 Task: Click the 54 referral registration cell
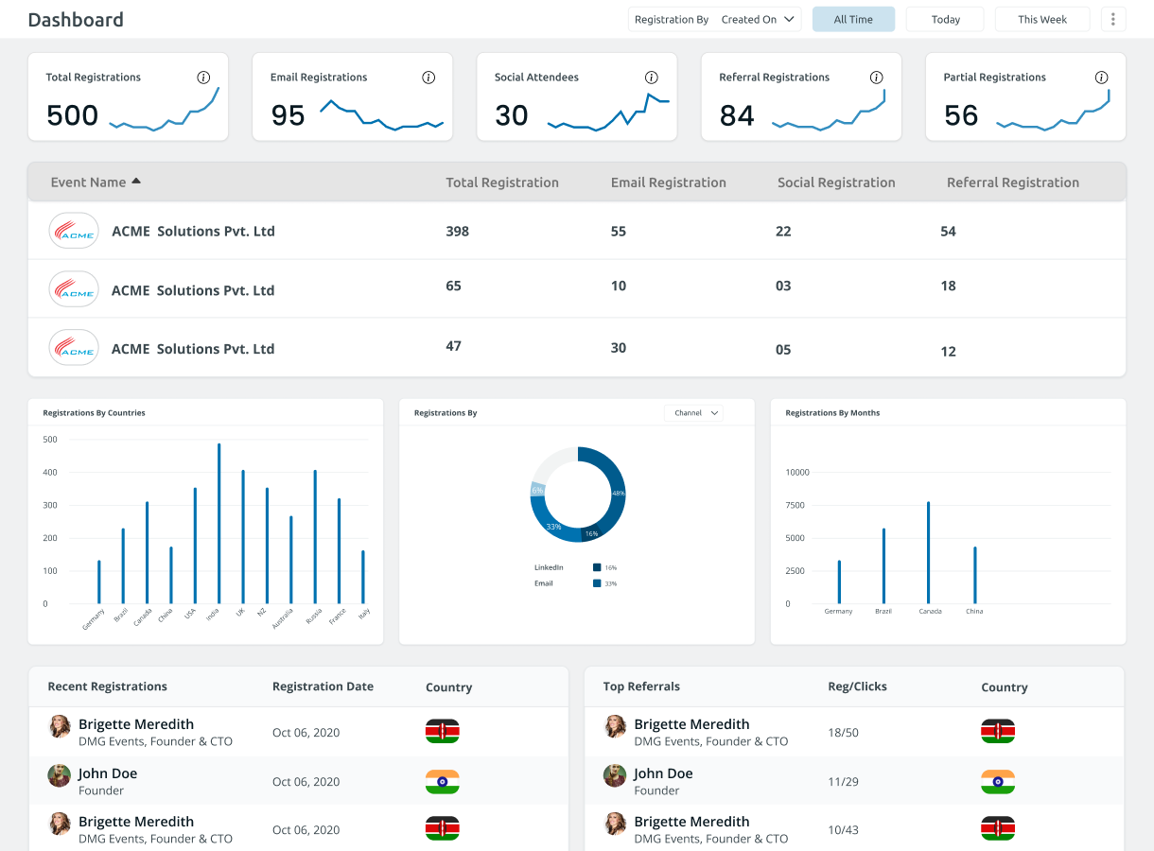click(949, 231)
